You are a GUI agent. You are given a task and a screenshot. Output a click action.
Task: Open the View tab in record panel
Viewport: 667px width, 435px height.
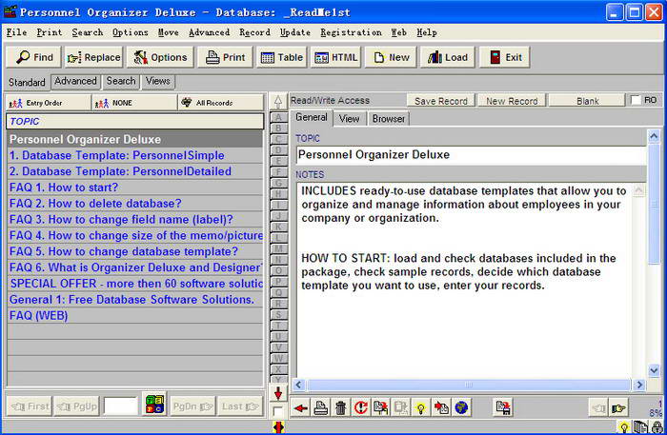[350, 119]
